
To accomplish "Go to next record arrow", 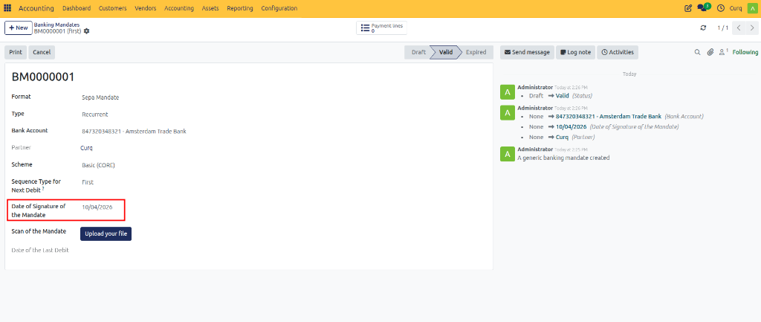I will [751, 28].
